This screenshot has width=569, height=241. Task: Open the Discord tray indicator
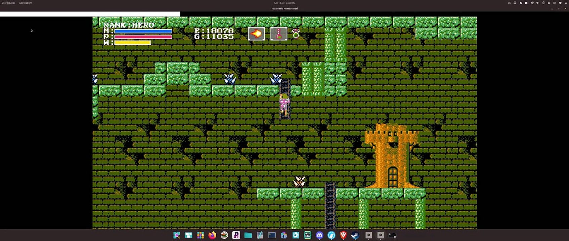pos(526,3)
